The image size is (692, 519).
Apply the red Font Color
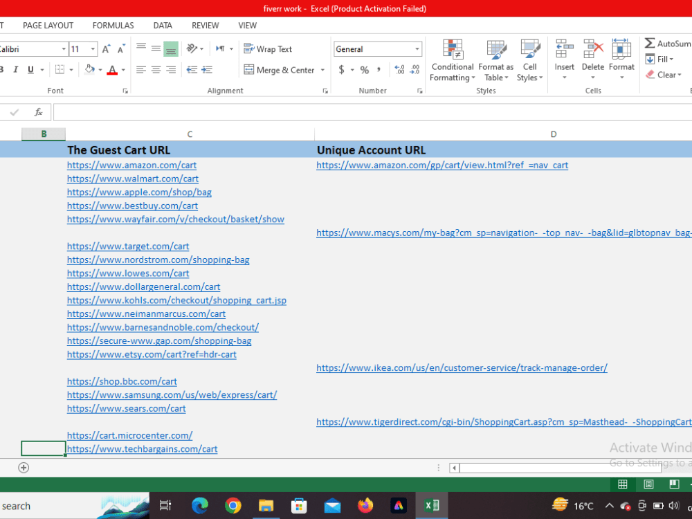point(112,70)
